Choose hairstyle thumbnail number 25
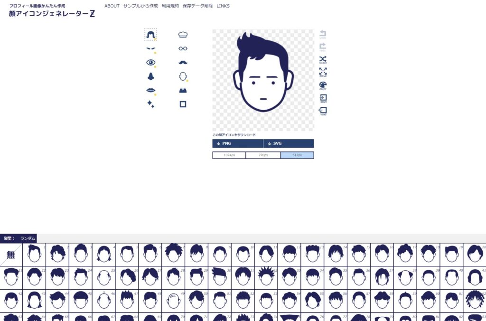 pyautogui.click(x=104, y=278)
